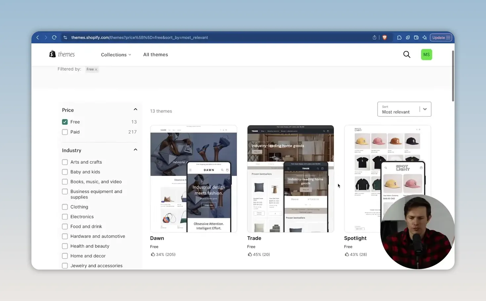486x301 pixels.
Task: Go back with the browser back arrow
Action: [38, 37]
